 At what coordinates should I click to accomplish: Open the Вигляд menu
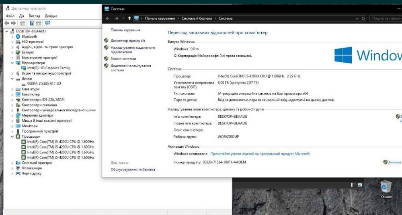tap(34, 16)
